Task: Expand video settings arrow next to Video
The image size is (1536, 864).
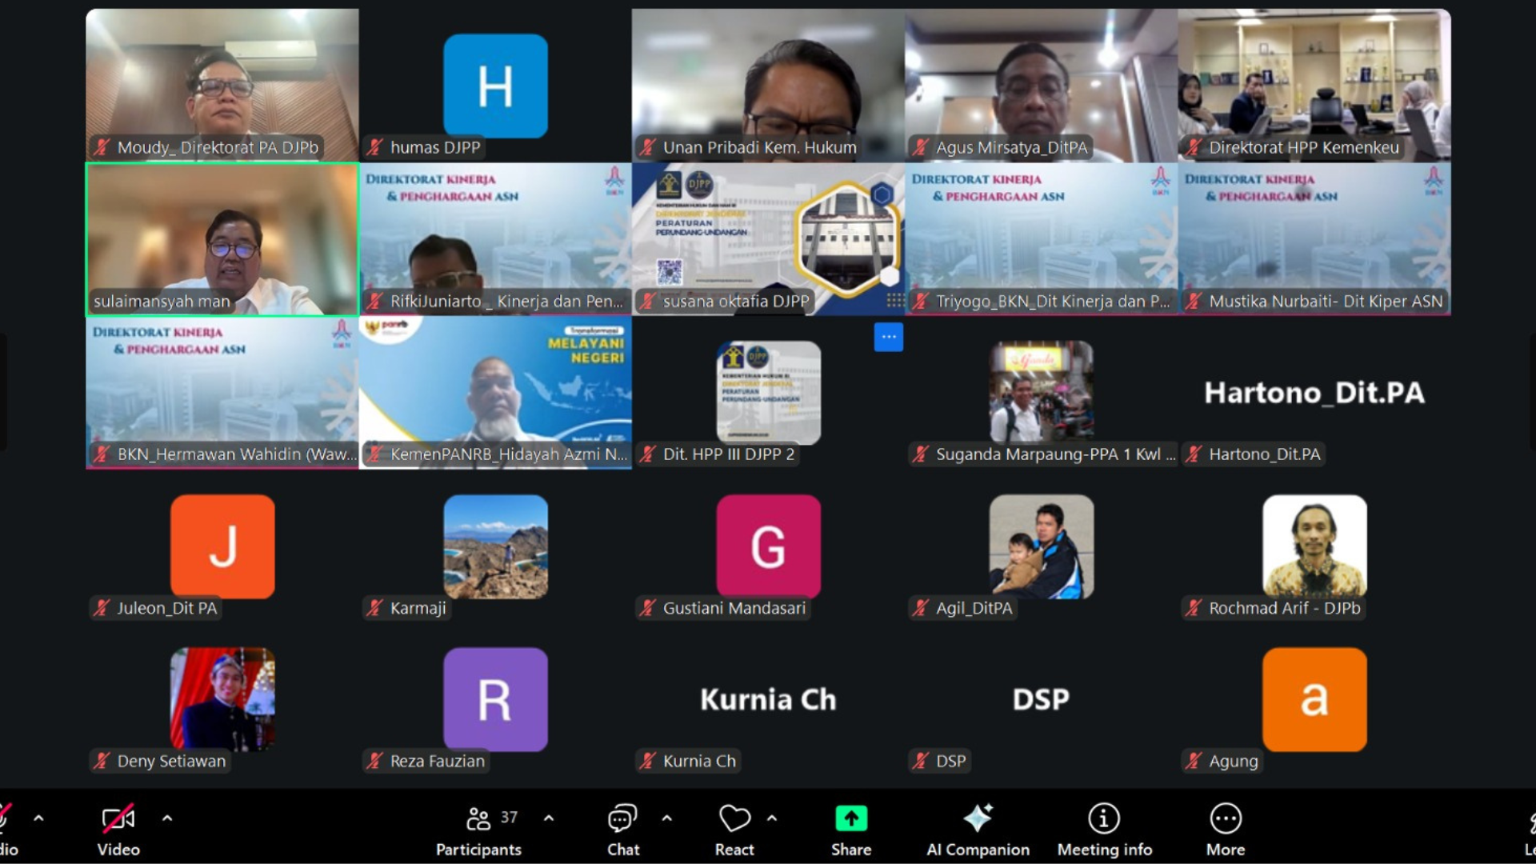Action: 167,818
